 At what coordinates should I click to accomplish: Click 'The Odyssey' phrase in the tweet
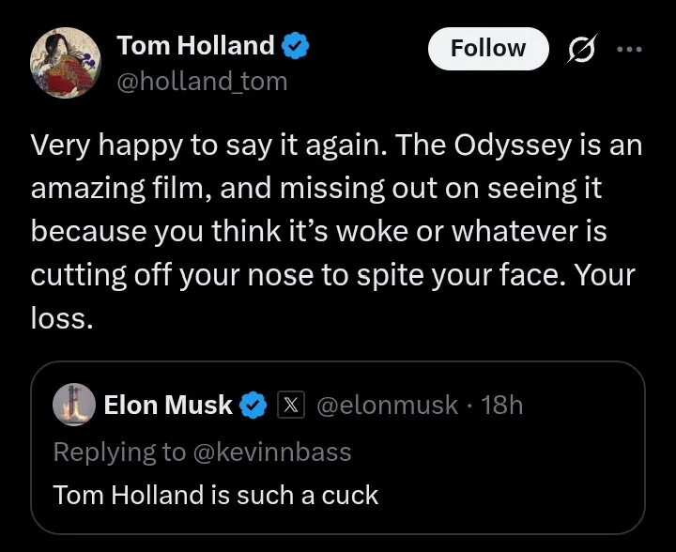pyautogui.click(x=483, y=146)
